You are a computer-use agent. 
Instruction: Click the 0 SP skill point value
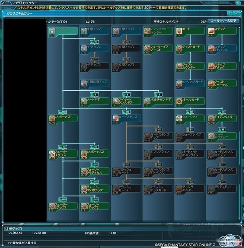[203, 22]
